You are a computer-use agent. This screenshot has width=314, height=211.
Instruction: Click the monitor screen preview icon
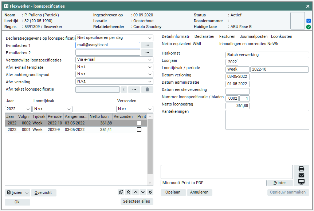point(301,182)
